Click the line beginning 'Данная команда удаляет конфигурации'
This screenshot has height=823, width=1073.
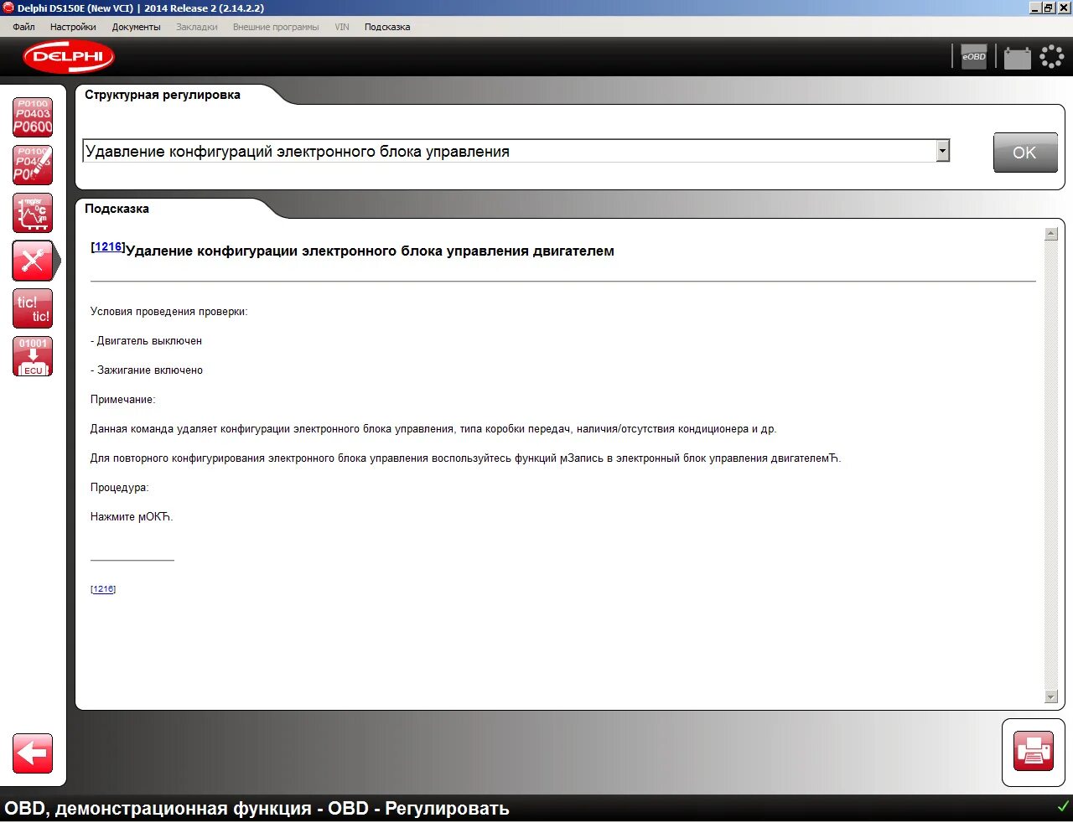(433, 429)
